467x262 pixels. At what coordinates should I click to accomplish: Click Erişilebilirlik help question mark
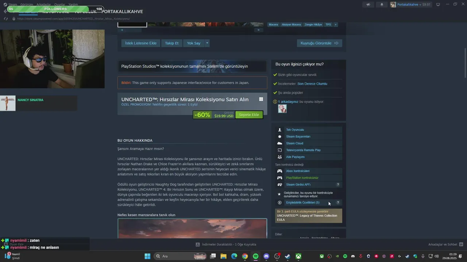coord(338,202)
